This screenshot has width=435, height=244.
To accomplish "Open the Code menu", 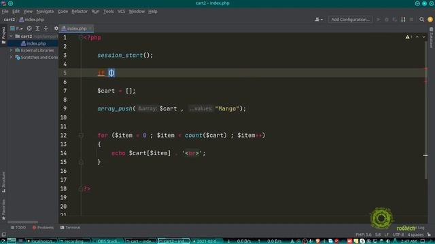I will pyautogui.click(x=63, y=12).
